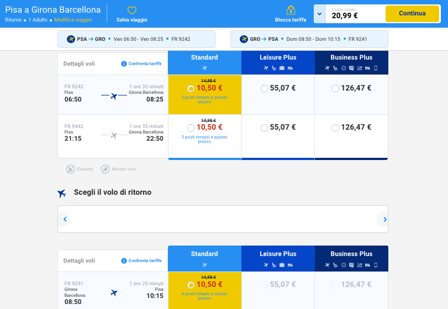Click the previous dates arrow in return carousel
The height and width of the screenshot is (309, 448).
pyautogui.click(x=65, y=219)
